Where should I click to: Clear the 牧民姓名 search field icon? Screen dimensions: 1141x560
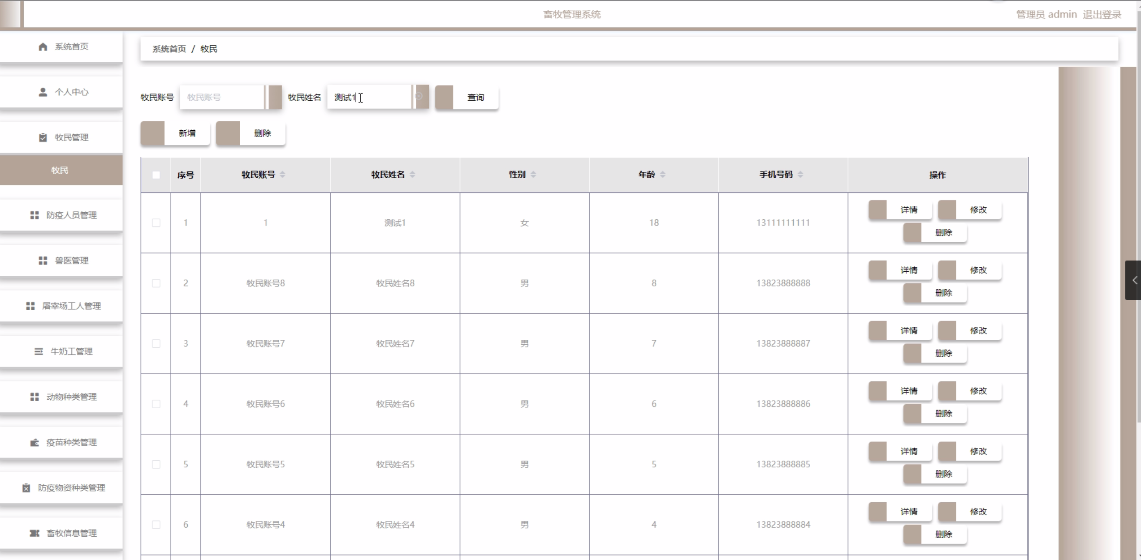pyautogui.click(x=419, y=96)
